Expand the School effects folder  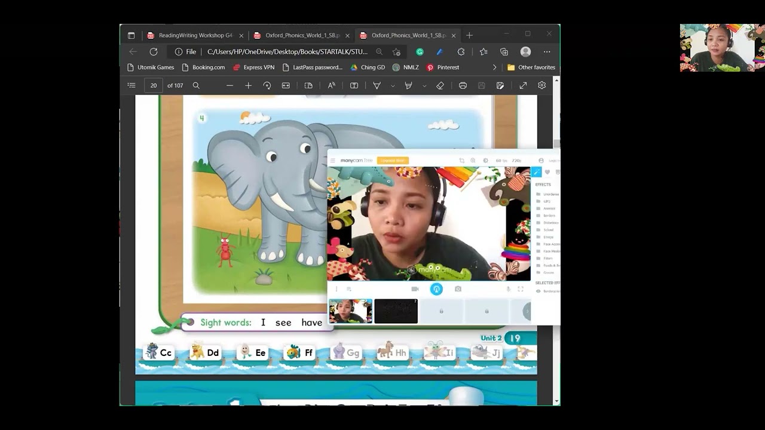[x=545, y=230]
